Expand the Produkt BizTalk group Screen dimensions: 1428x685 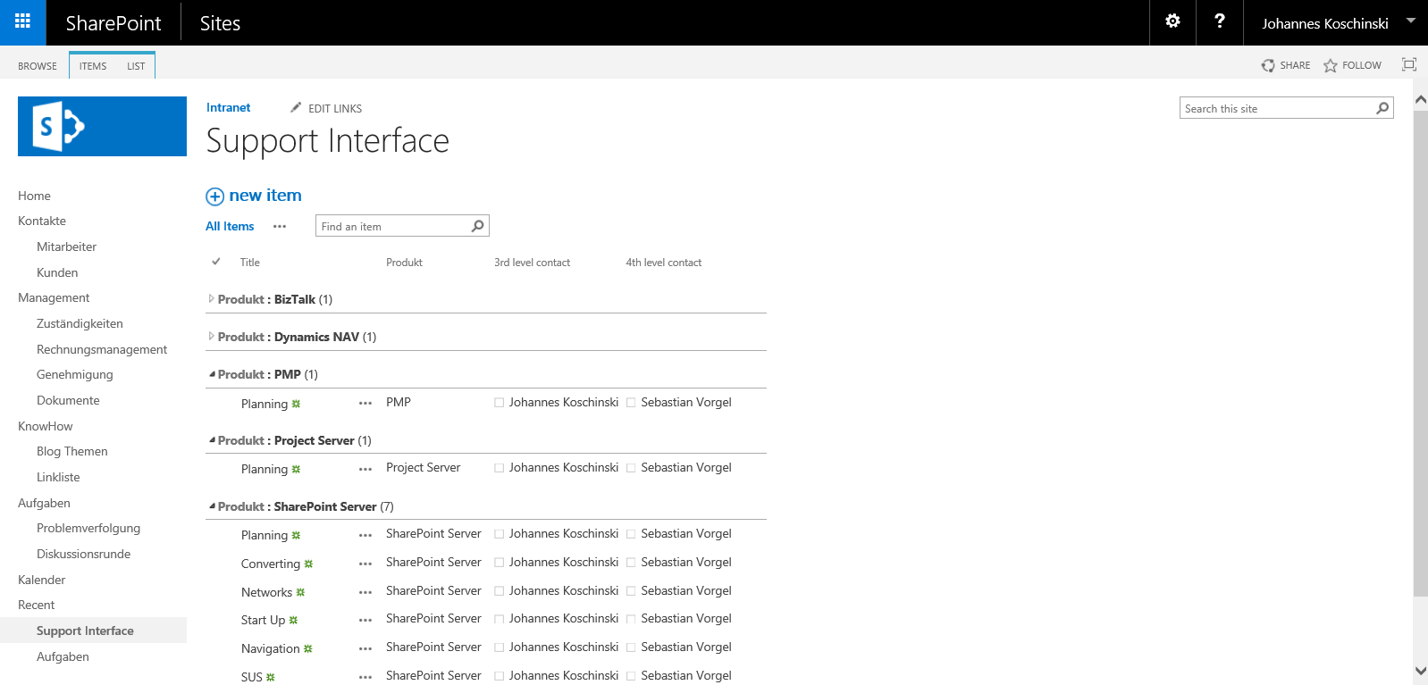(x=211, y=298)
